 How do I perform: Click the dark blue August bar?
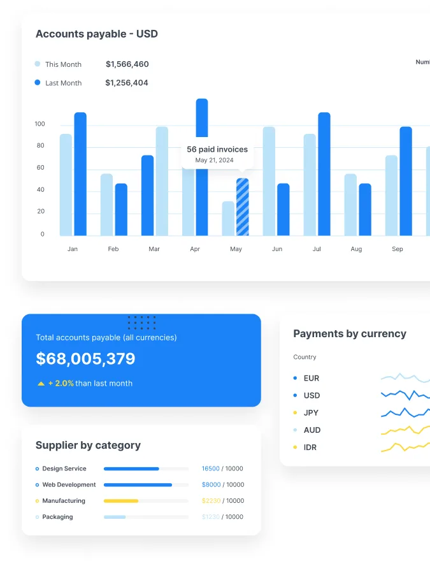[365, 209]
